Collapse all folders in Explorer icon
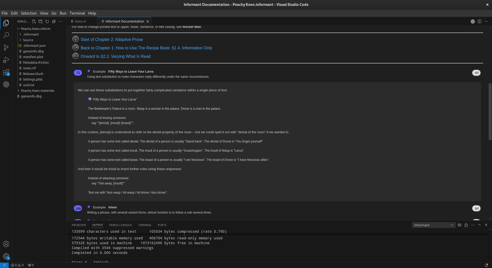 coord(54,21)
